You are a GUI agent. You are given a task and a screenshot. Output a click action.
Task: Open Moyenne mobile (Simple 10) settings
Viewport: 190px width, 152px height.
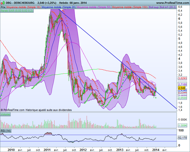click(24, 7)
